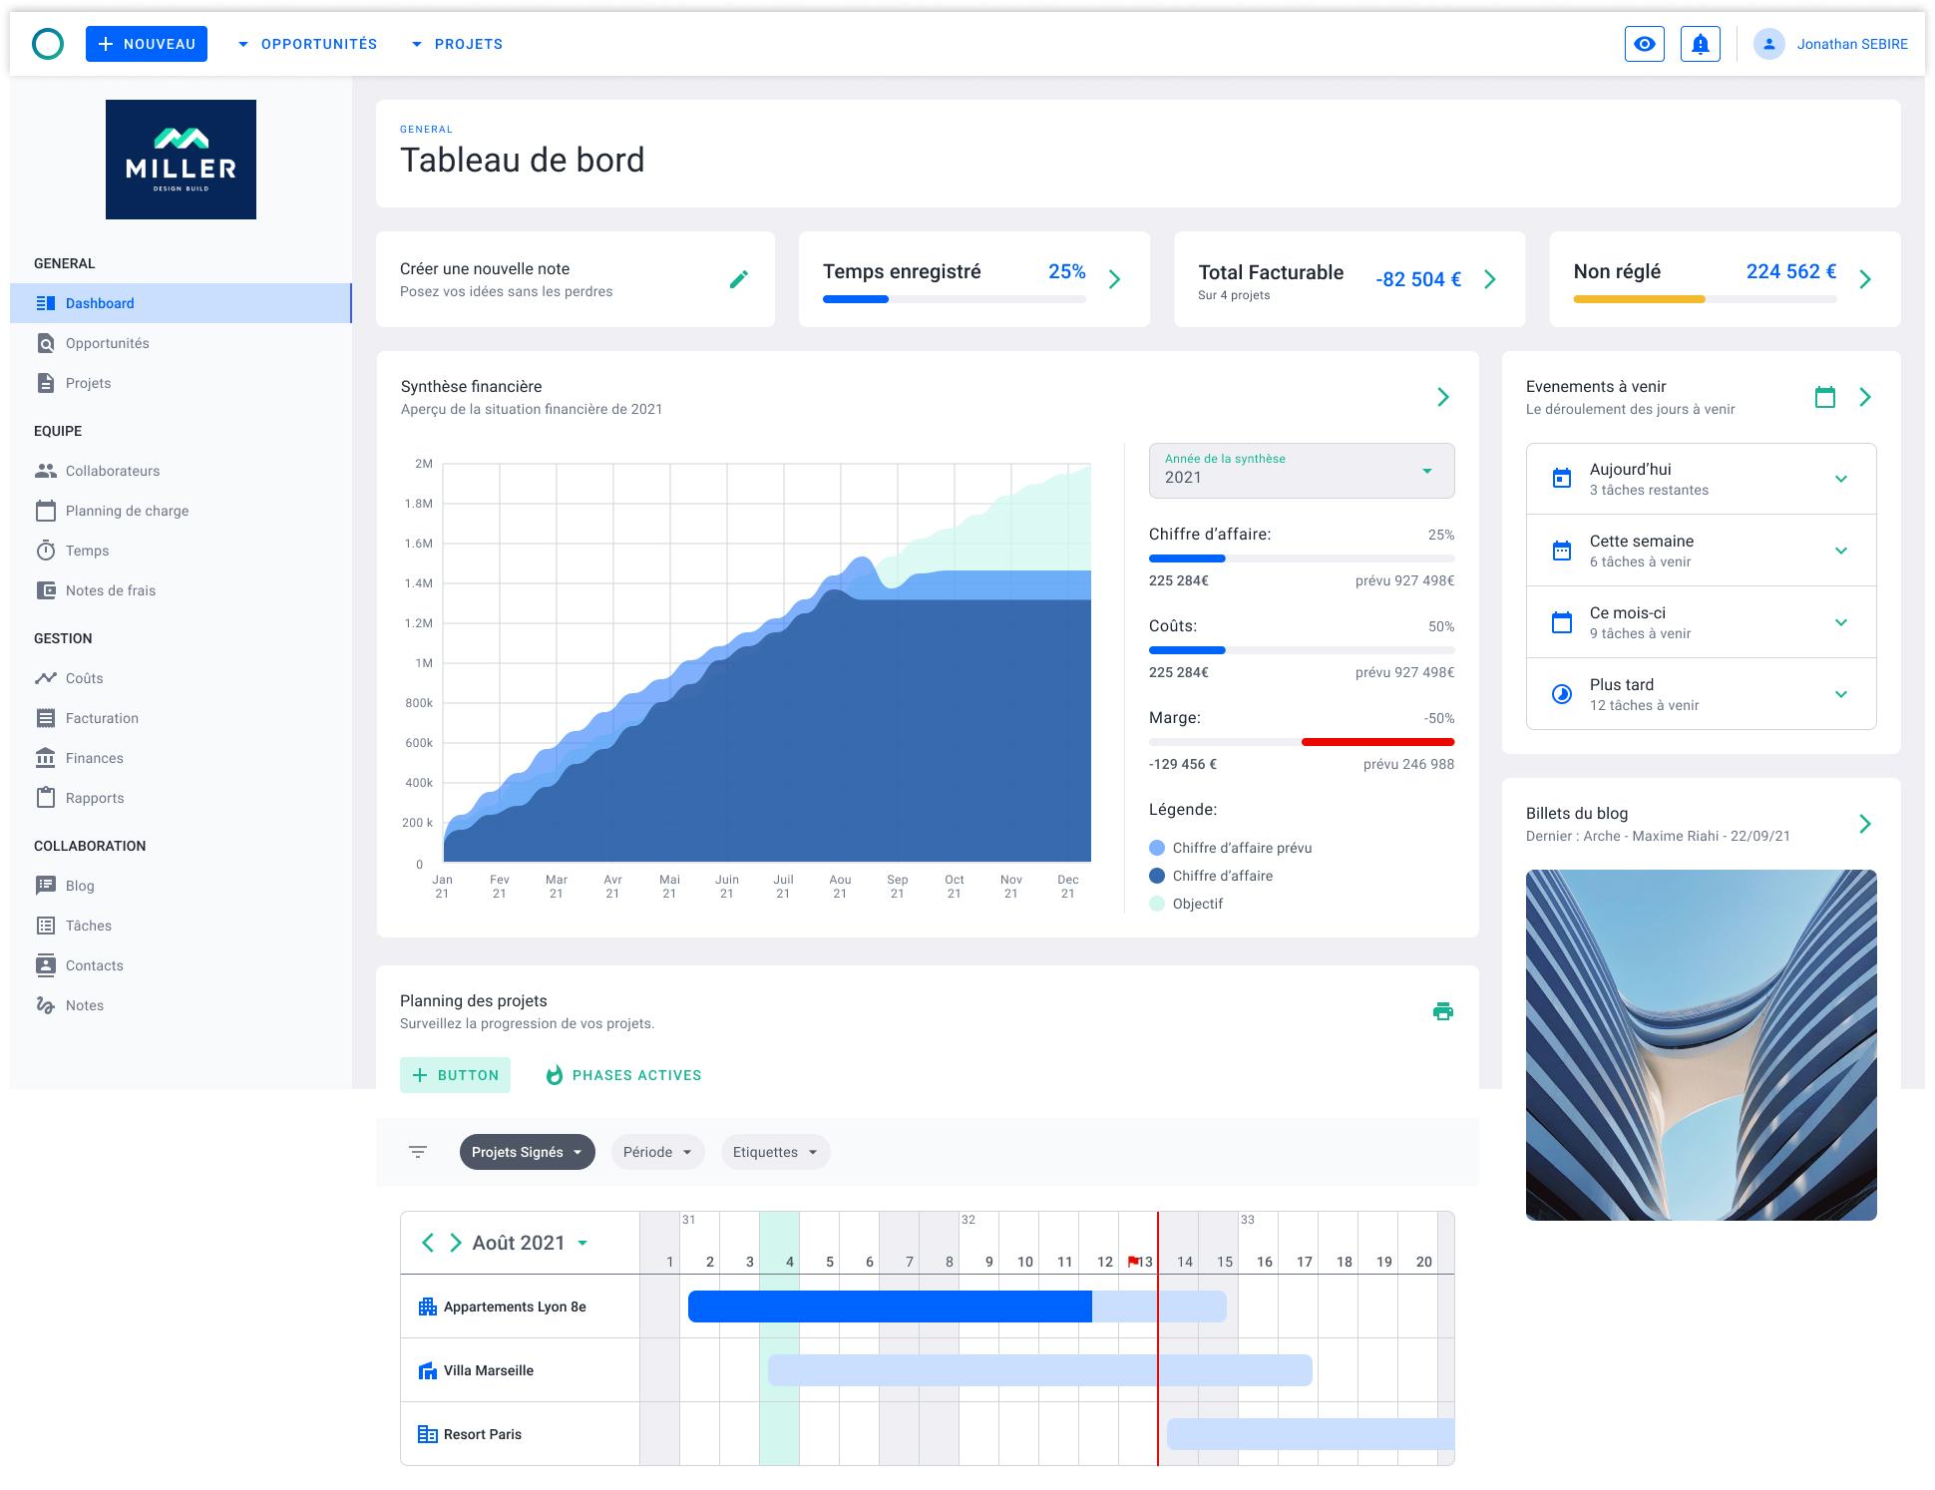Screen dimensions: 1935x1490
Task: Click the pencil icon to create a note
Action: coord(738,279)
